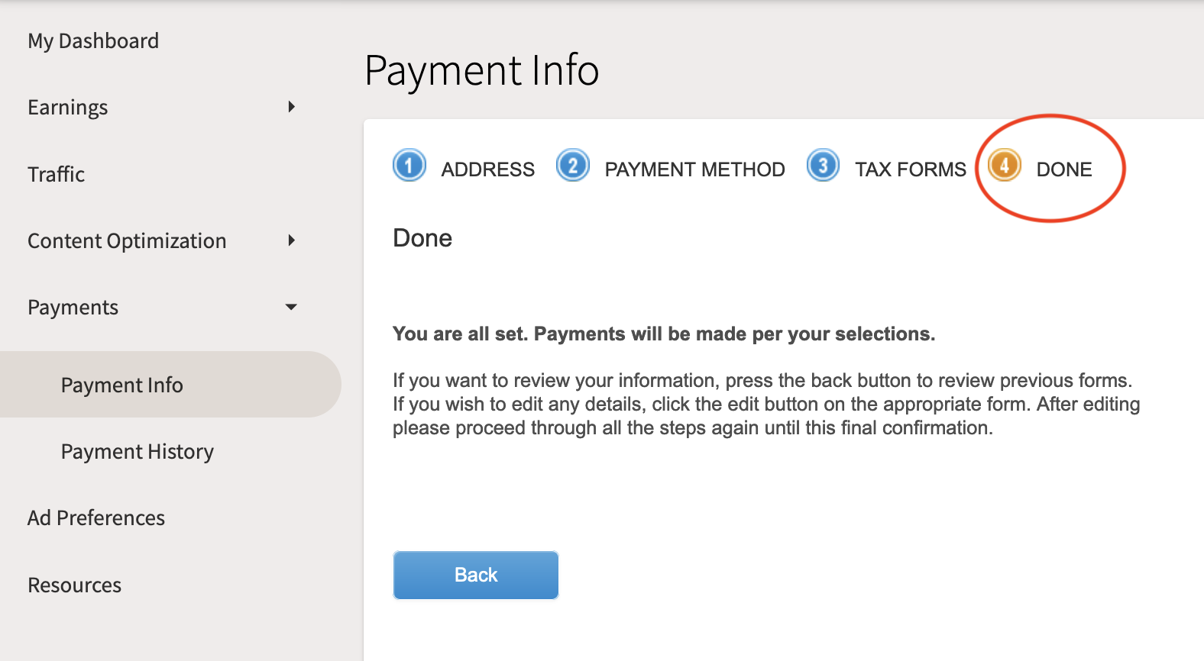Click the blue Back button
The image size is (1204, 661).
476,576
